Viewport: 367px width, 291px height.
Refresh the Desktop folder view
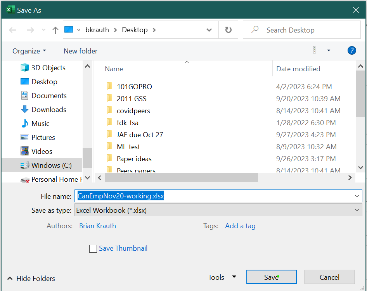pyautogui.click(x=228, y=29)
